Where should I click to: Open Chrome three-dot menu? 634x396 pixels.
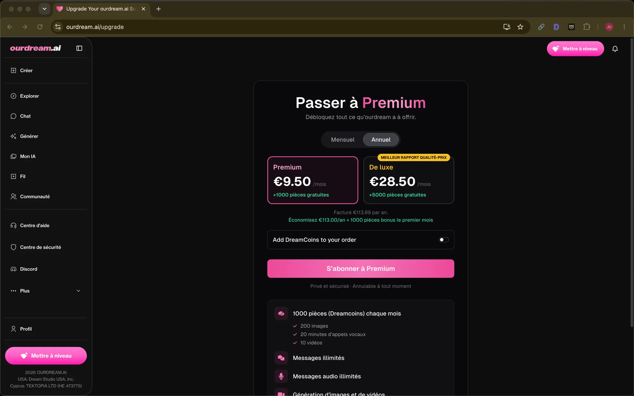624,27
